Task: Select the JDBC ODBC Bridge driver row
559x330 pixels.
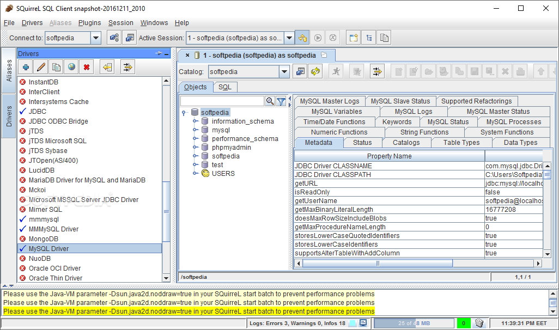Action: click(x=89, y=121)
